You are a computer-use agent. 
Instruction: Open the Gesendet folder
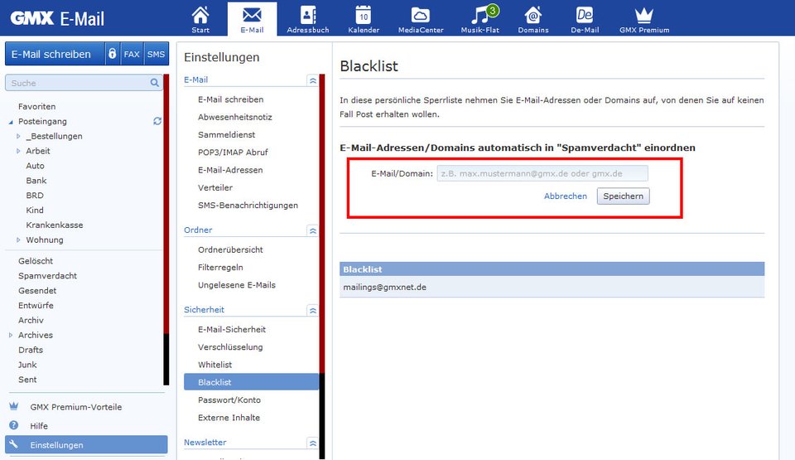[37, 290]
